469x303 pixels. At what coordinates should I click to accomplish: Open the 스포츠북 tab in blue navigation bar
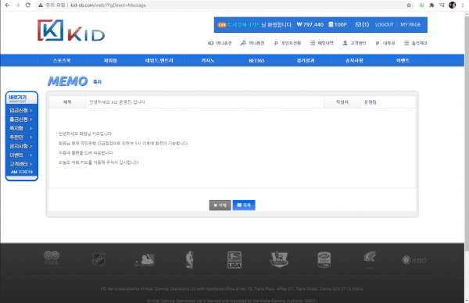[x=62, y=60]
